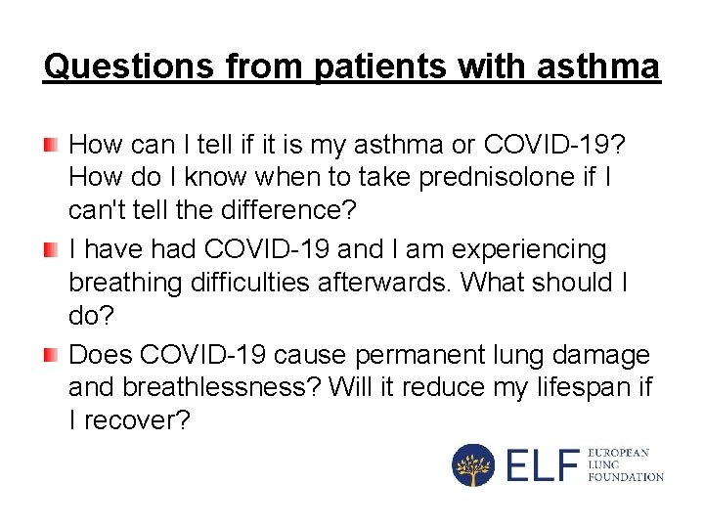Click the large blue ELF letters

542,465
